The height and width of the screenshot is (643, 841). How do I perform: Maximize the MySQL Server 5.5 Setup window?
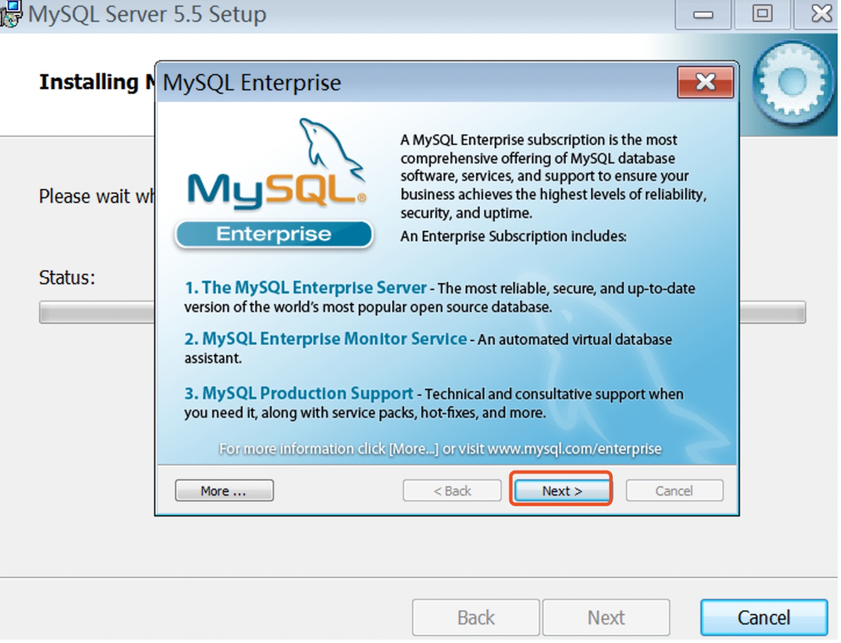pos(762,14)
